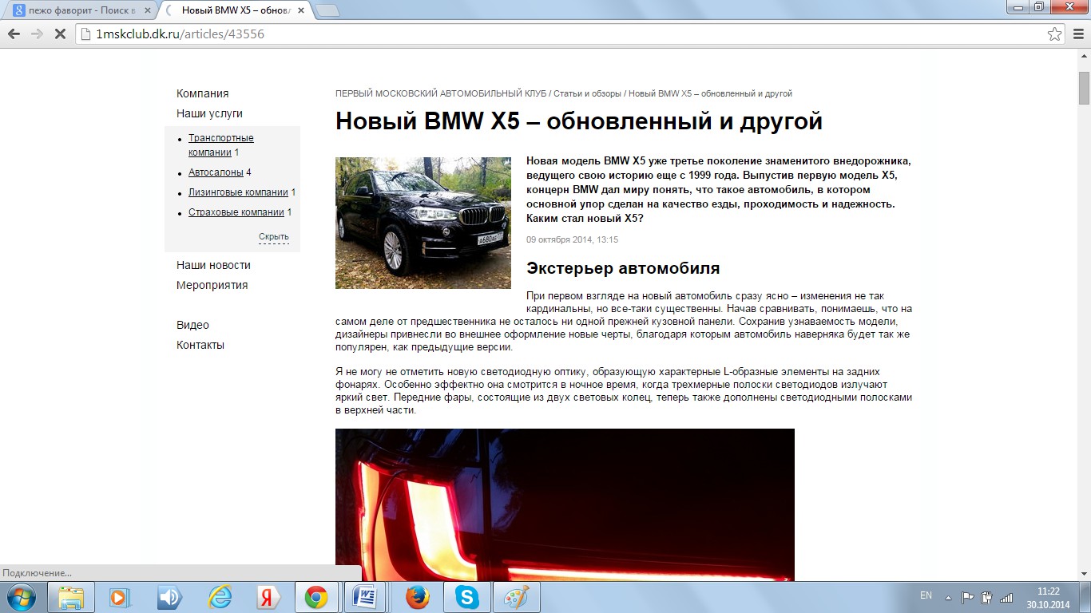Image resolution: width=1091 pixels, height=613 pixels.
Task: Open 'Наши новости' in the sidebar
Action: pos(213,265)
